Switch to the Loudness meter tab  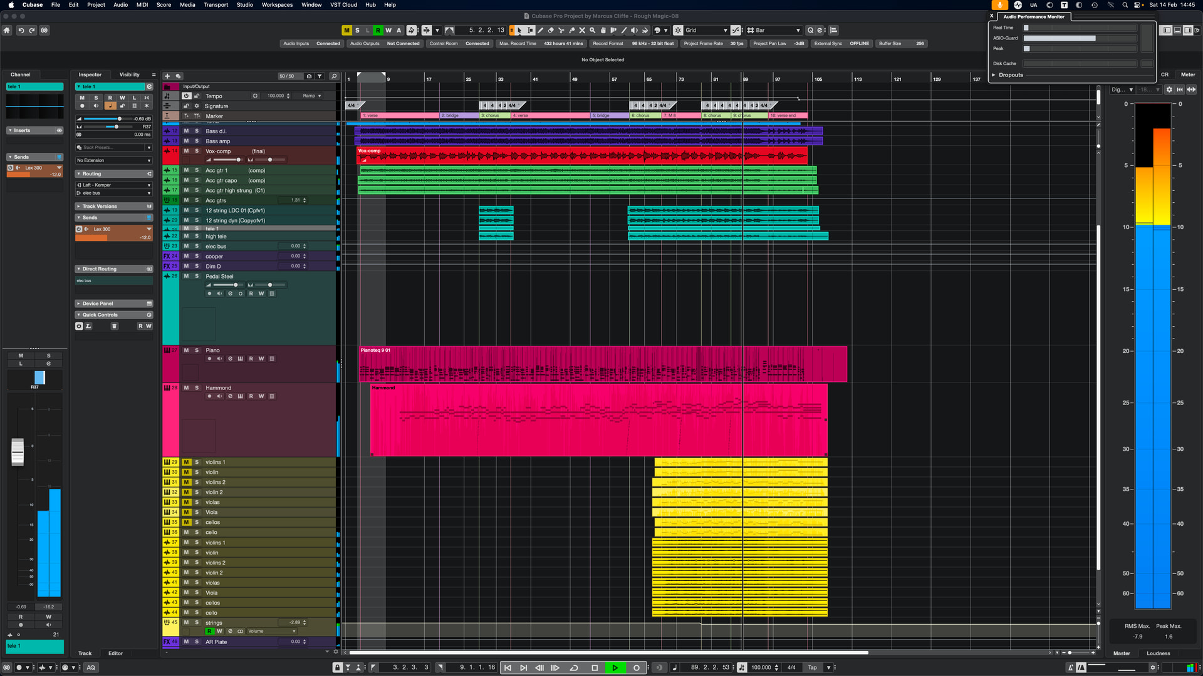pos(1158,653)
